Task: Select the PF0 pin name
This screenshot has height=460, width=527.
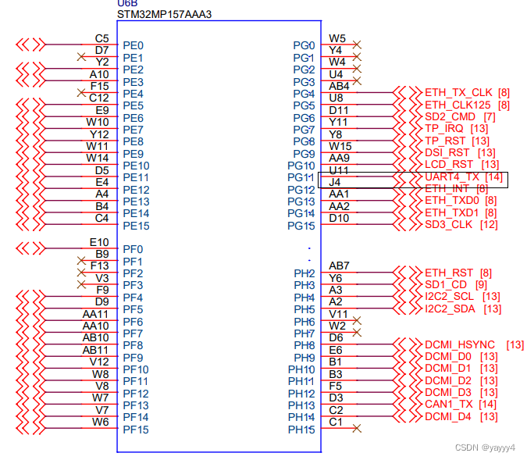Action: click(133, 249)
